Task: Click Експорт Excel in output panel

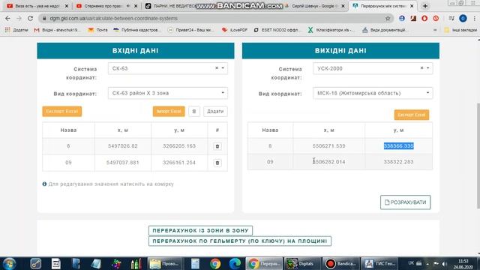Action: pos(412,115)
